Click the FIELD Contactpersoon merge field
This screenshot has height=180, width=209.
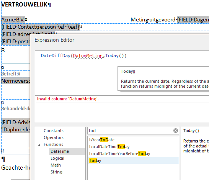pos(41,27)
